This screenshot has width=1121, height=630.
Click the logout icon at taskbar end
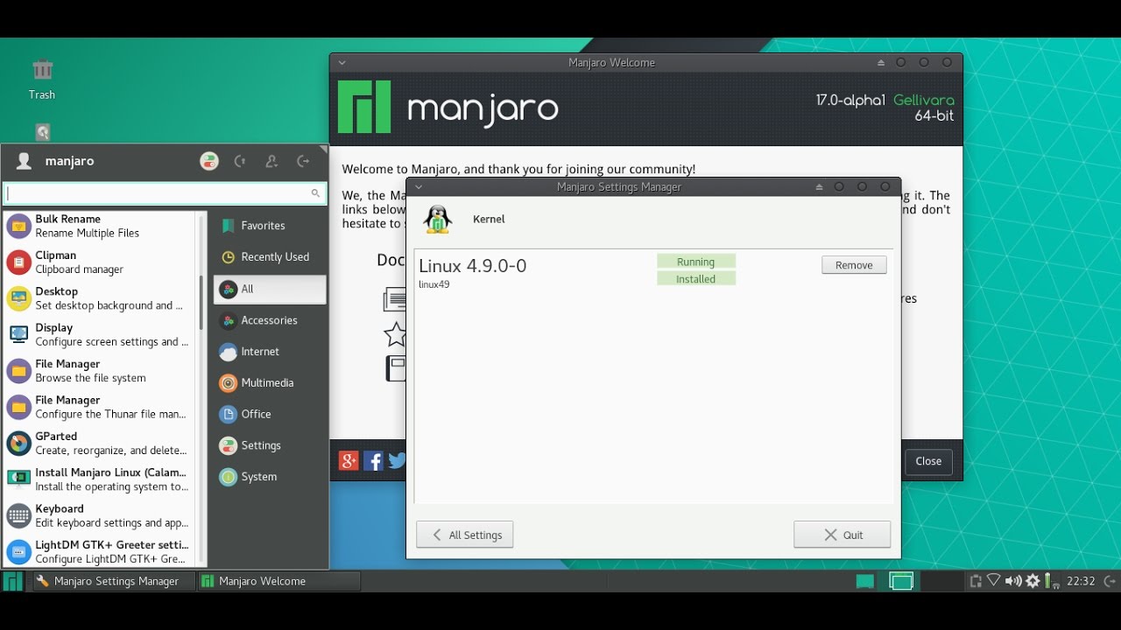[1110, 581]
